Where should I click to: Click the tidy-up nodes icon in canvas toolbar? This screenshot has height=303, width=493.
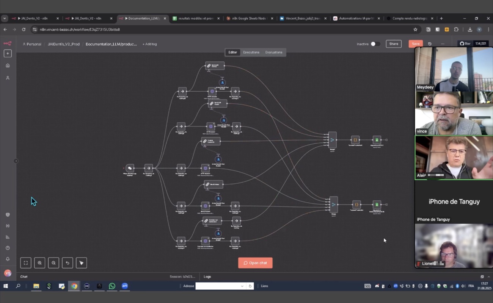click(x=81, y=263)
